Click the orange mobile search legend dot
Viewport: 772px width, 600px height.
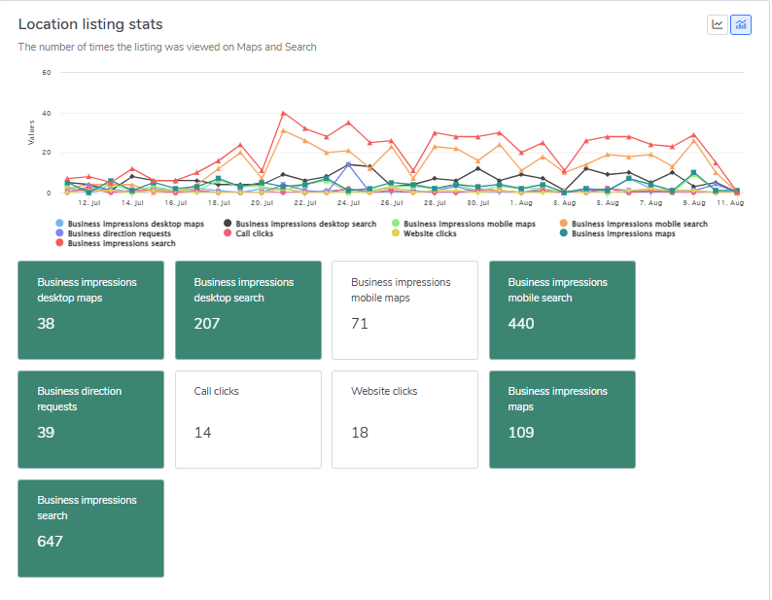click(x=564, y=224)
